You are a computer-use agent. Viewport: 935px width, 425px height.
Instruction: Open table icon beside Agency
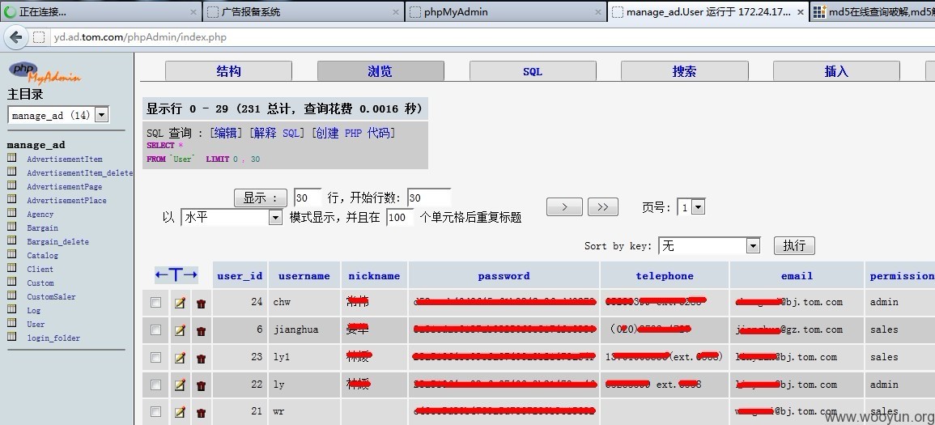click(x=11, y=214)
